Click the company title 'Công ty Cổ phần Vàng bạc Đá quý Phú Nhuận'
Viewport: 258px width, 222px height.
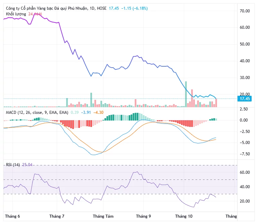pos(47,8)
